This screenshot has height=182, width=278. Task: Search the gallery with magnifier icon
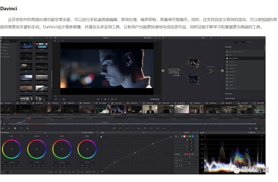point(47,38)
